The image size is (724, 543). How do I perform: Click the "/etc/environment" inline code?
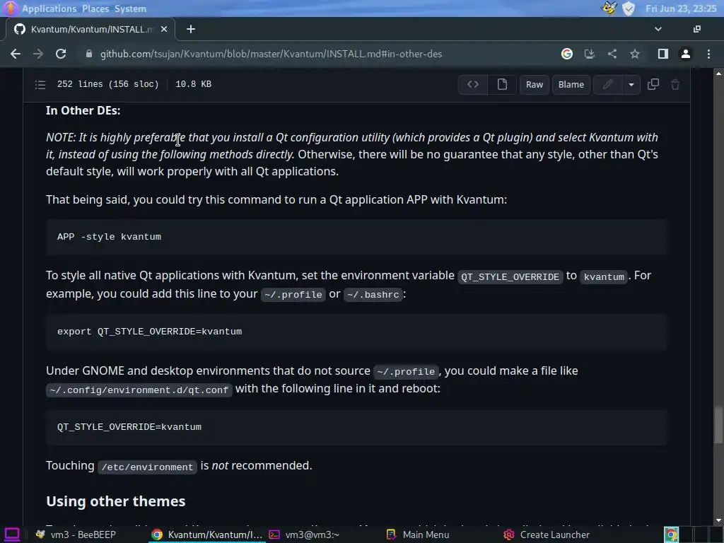pos(147,467)
